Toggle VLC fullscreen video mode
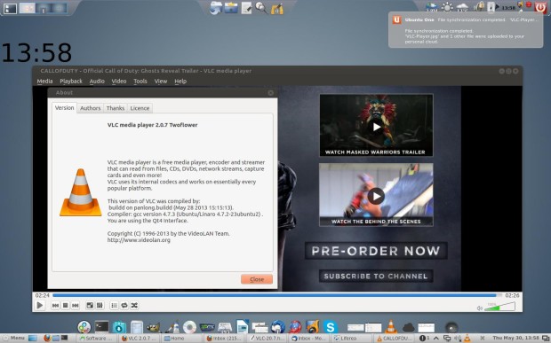This screenshot has height=343, width=551. 90,306
